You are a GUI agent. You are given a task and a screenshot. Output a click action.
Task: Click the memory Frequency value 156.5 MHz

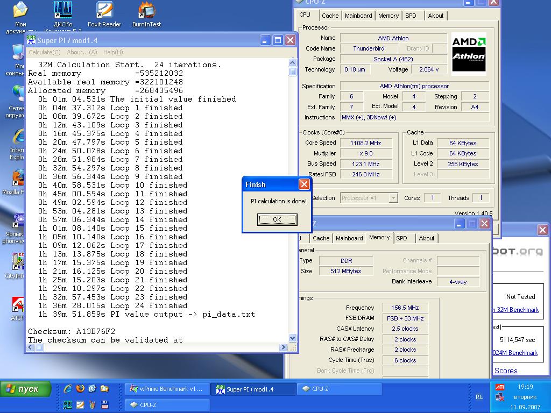click(405, 308)
